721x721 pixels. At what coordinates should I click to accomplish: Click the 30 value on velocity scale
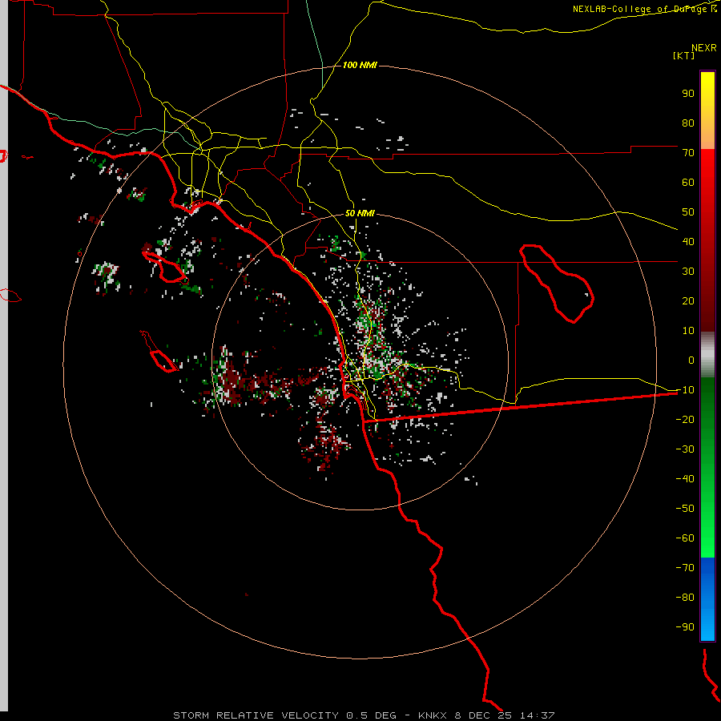click(688, 272)
